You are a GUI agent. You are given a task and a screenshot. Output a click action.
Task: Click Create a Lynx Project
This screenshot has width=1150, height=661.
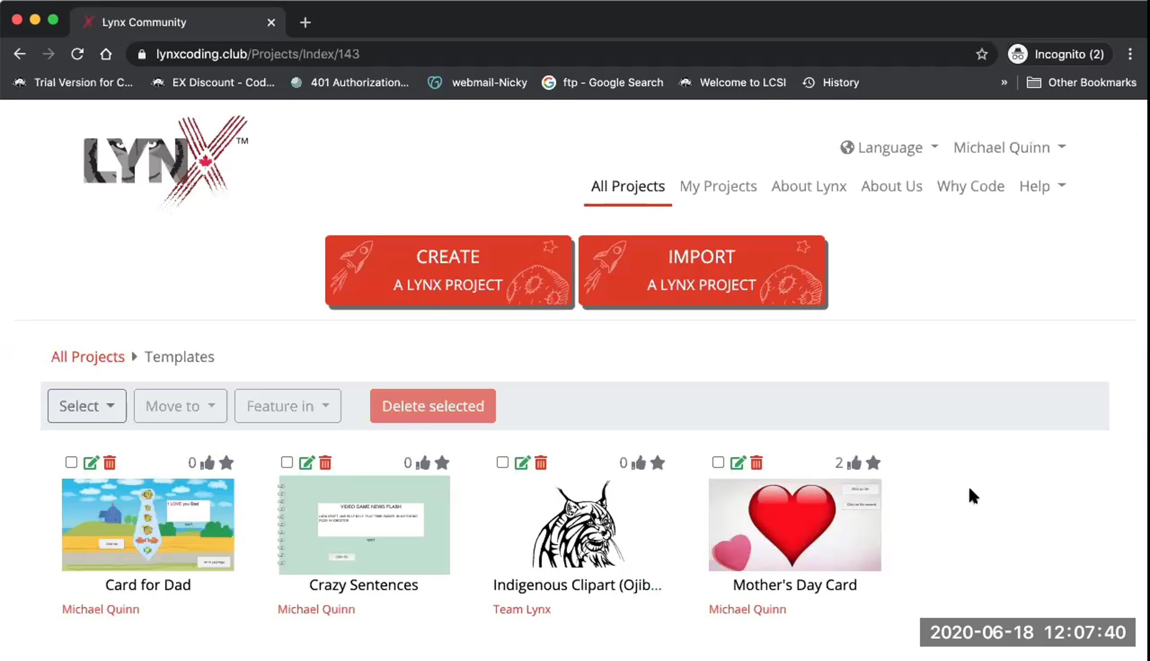tap(448, 271)
